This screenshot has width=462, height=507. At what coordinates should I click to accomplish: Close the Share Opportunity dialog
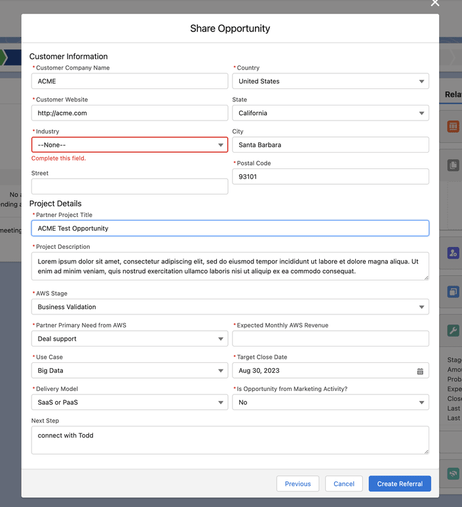[x=435, y=3]
